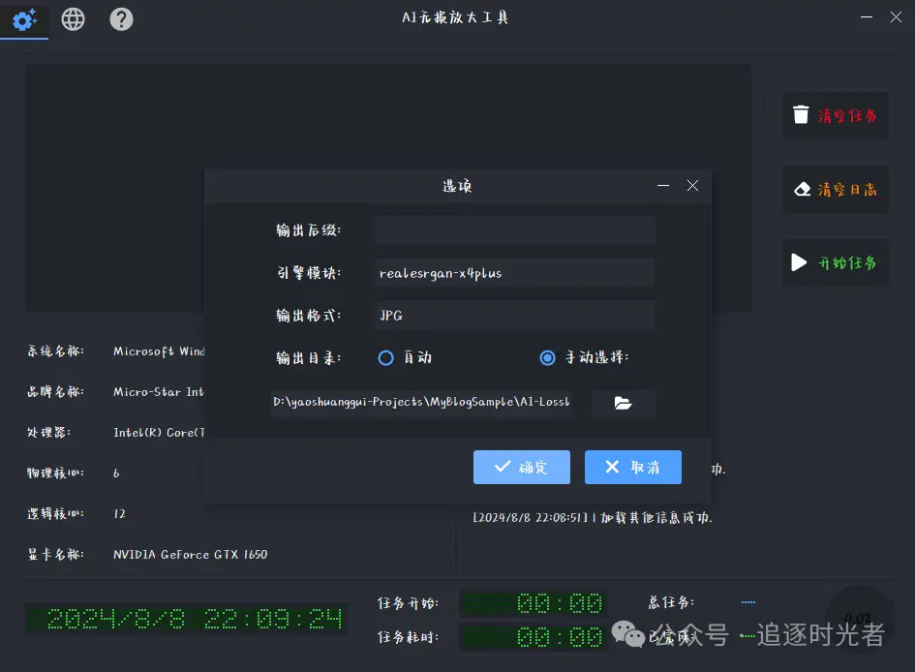The height and width of the screenshot is (672, 915).
Task: Click the output directory path field
Action: [x=422, y=401]
